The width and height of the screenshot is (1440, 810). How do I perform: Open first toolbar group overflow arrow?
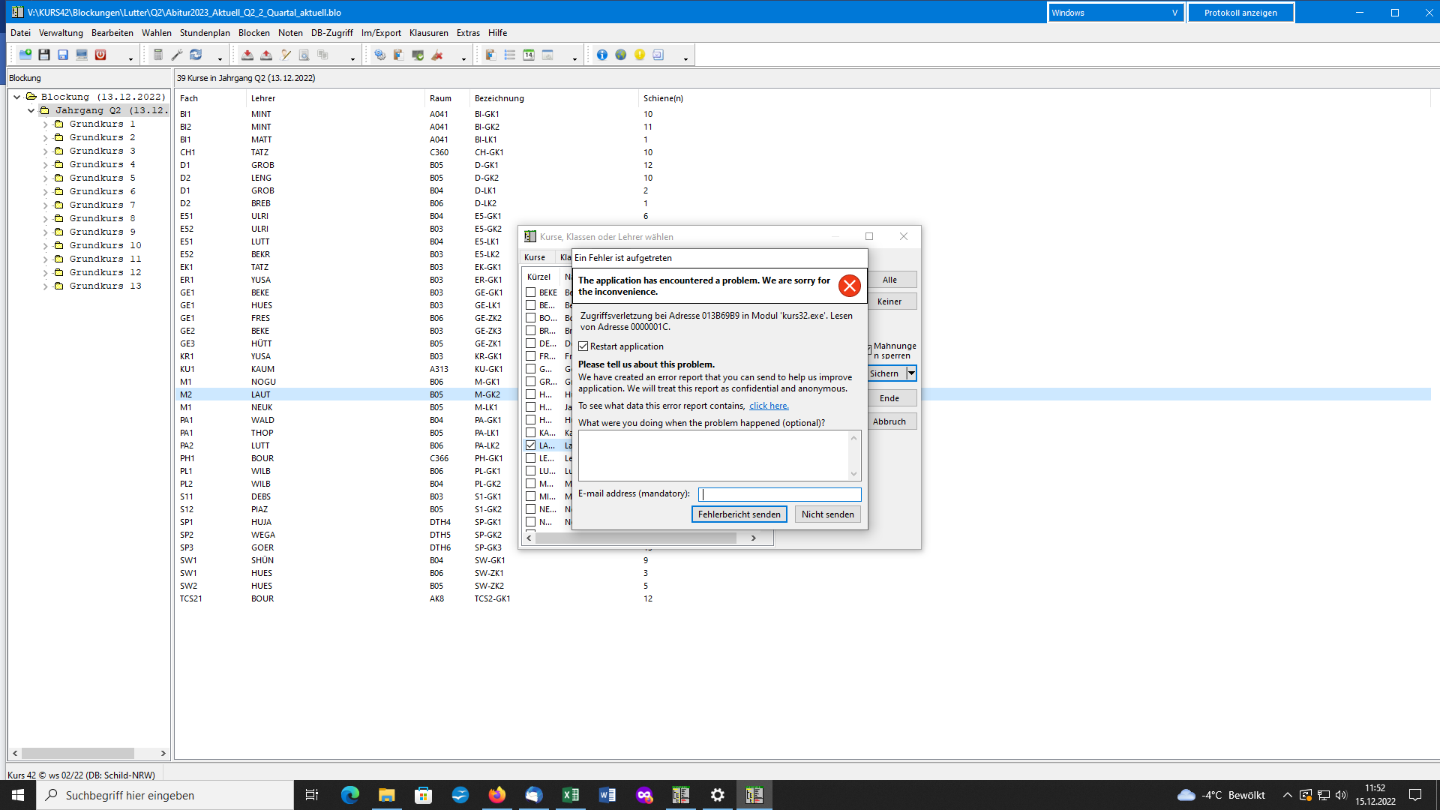click(x=130, y=58)
